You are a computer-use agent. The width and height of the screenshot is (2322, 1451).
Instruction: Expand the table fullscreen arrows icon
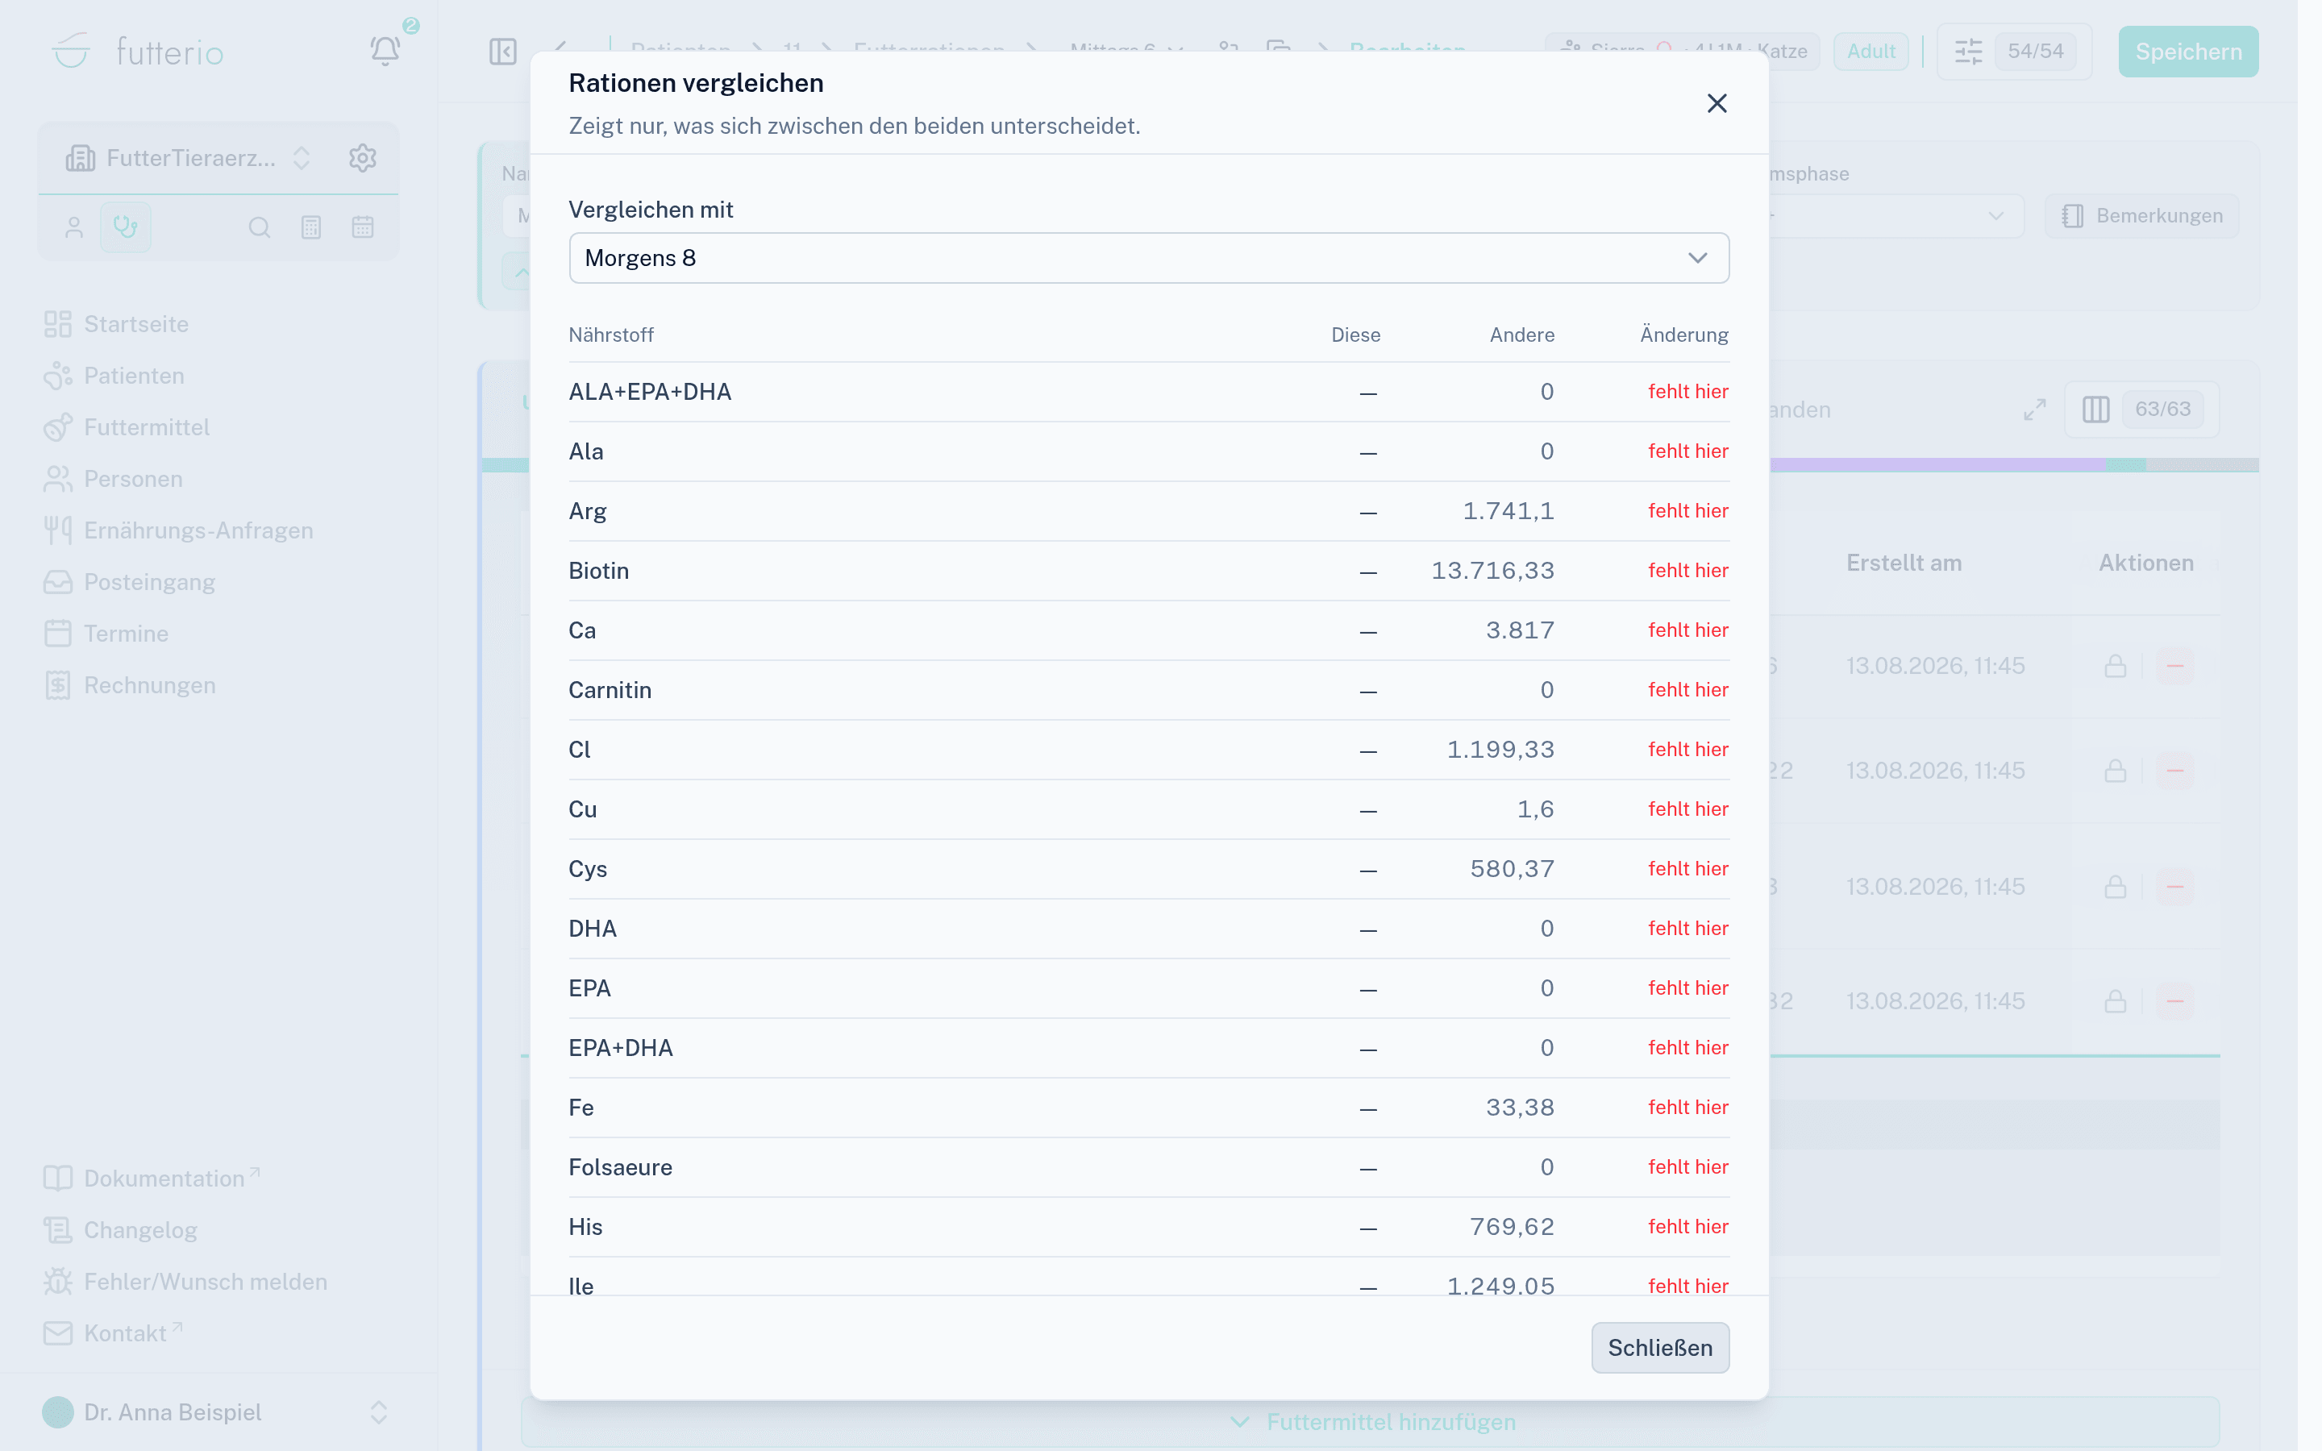coord(2034,410)
